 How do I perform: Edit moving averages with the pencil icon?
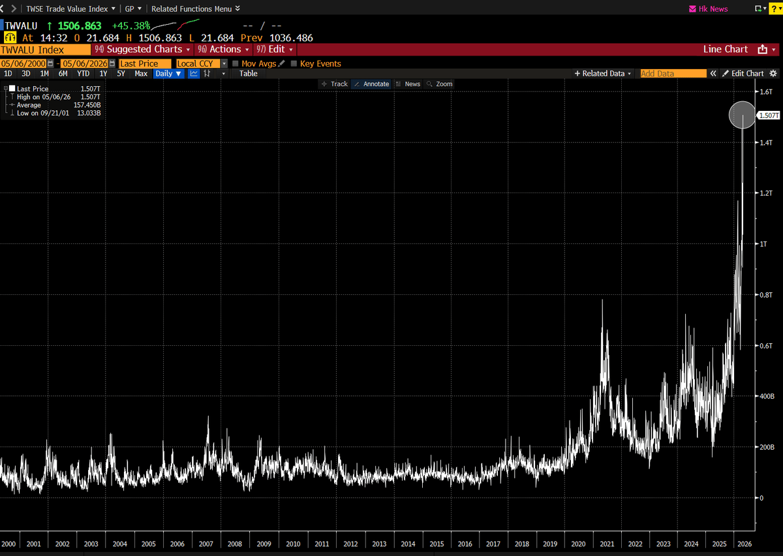[x=281, y=63]
